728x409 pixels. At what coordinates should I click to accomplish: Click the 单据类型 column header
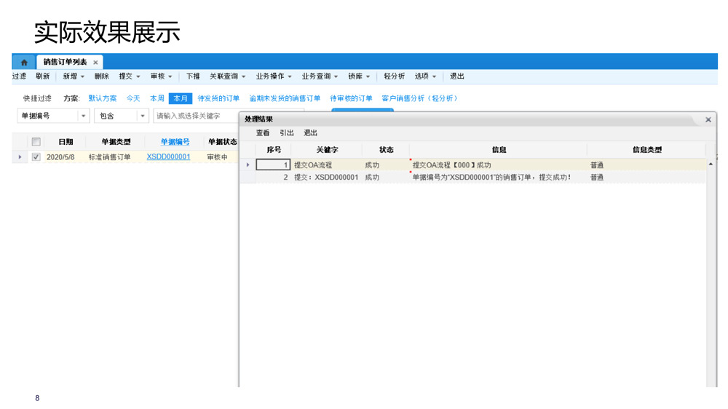(x=116, y=142)
